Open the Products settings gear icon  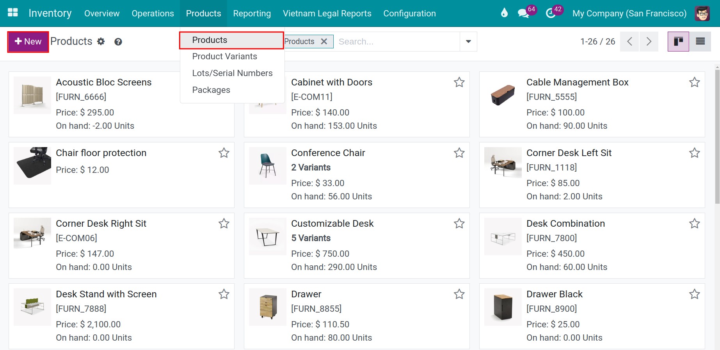[101, 41]
